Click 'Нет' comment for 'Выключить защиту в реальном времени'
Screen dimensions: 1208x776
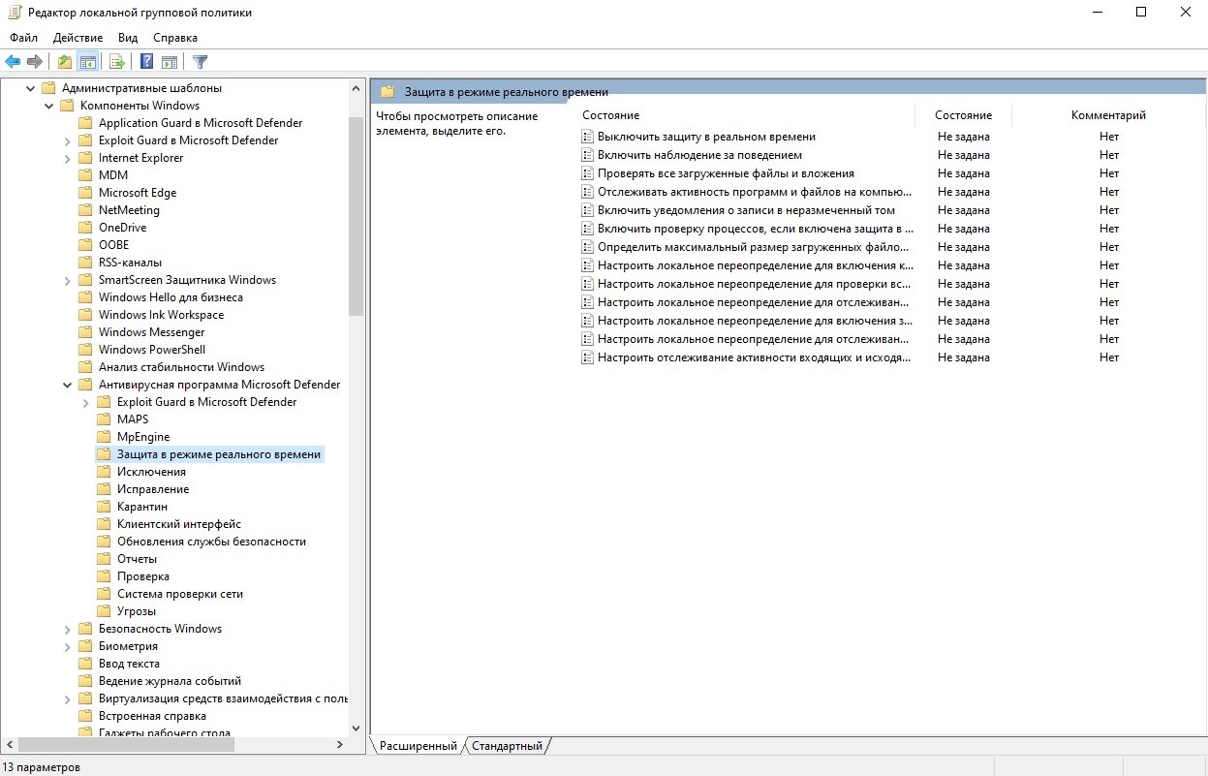1108,137
